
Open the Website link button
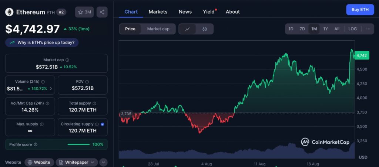click(x=39, y=163)
